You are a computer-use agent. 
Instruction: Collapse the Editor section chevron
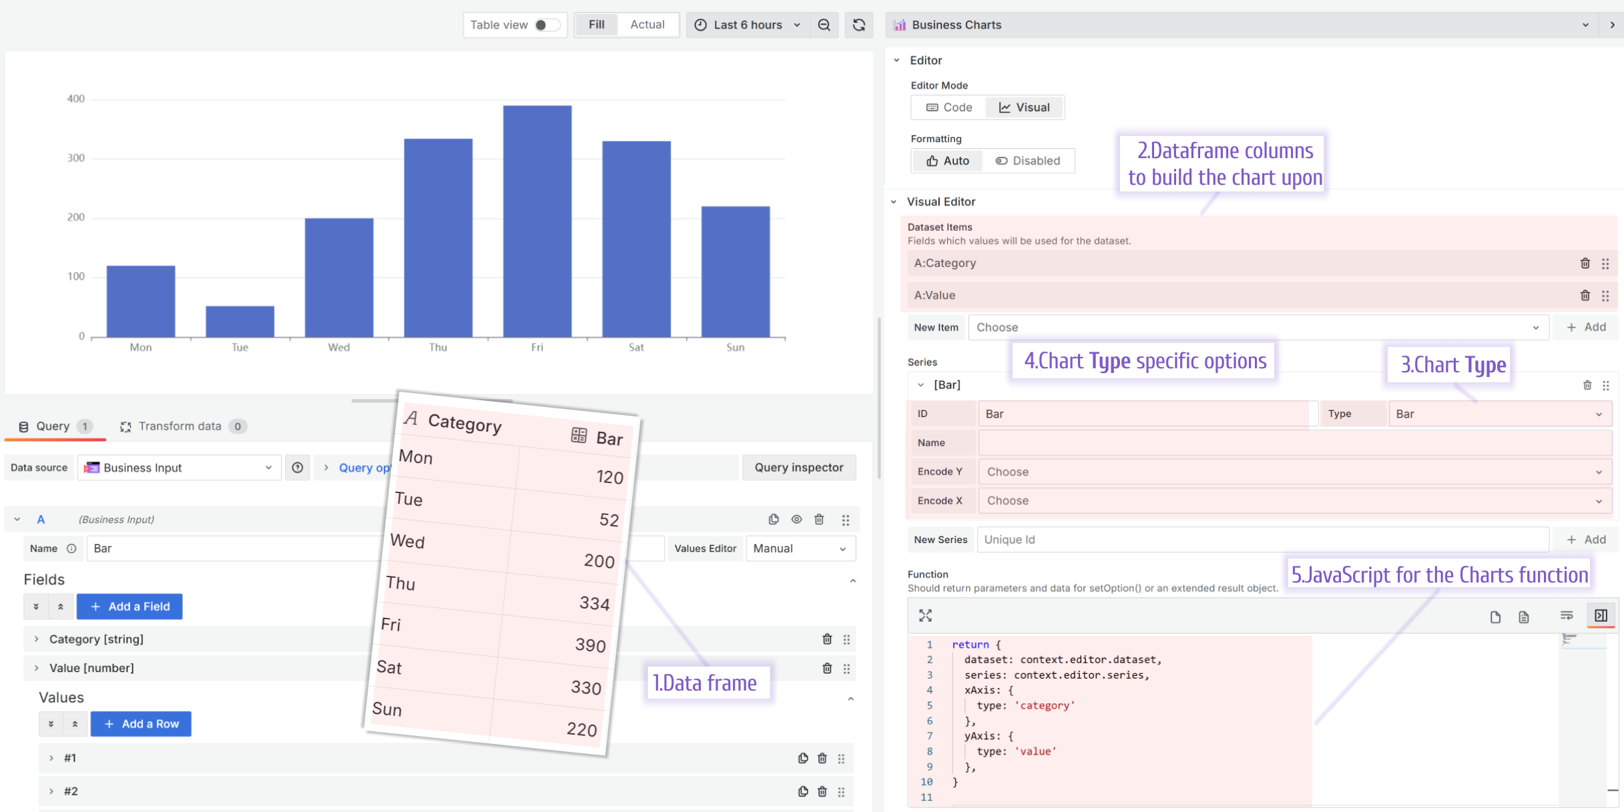point(898,60)
